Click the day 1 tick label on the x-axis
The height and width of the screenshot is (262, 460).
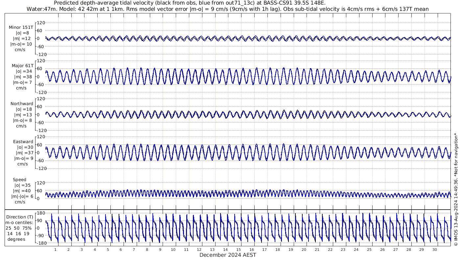[x=55, y=250]
